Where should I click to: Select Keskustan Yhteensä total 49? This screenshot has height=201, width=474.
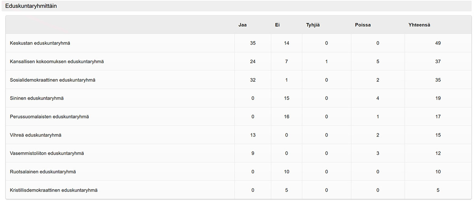point(438,43)
